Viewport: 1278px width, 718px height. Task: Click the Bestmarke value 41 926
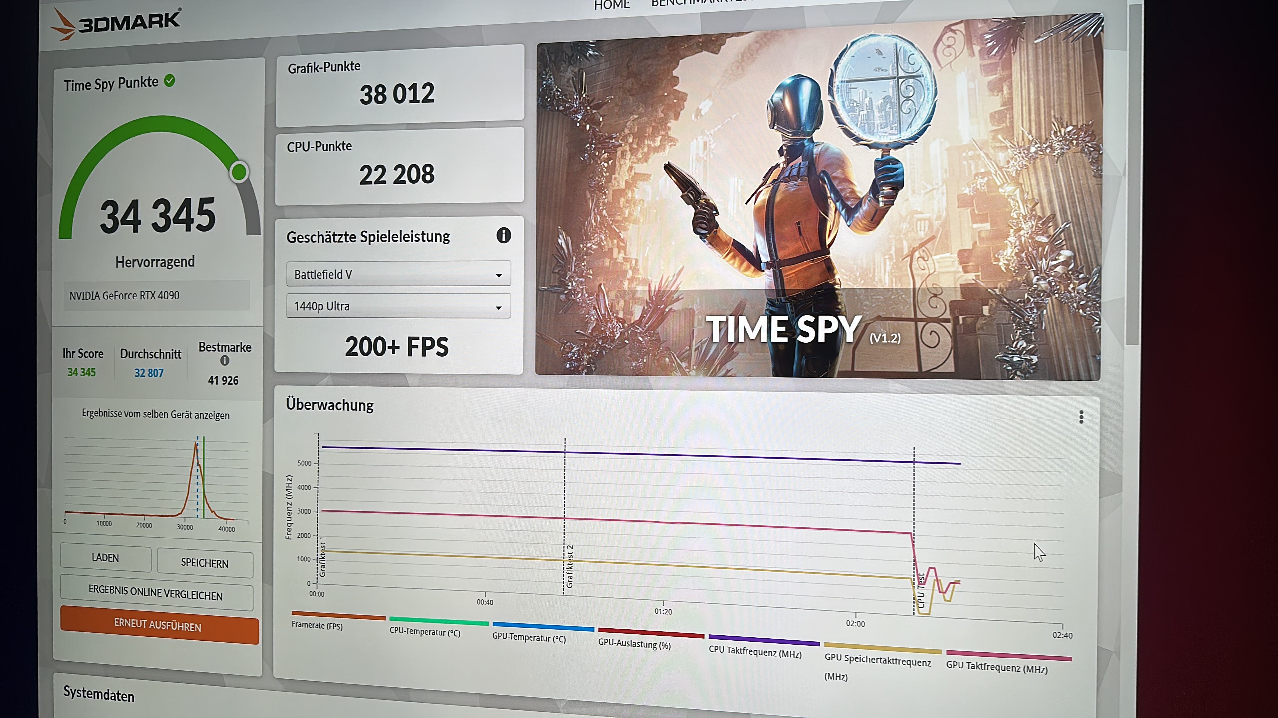[x=223, y=380]
